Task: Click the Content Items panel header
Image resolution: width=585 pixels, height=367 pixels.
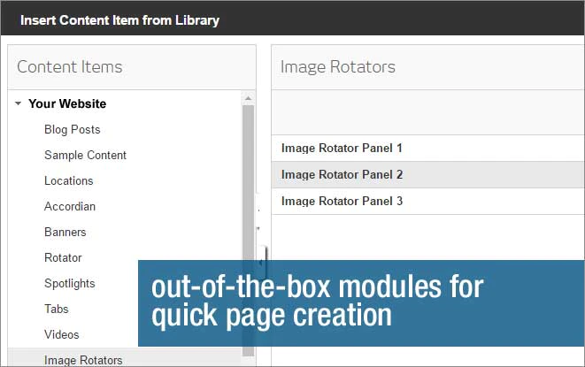Action: (x=132, y=67)
